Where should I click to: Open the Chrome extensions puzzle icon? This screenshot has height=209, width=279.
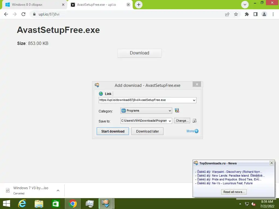[247, 14]
